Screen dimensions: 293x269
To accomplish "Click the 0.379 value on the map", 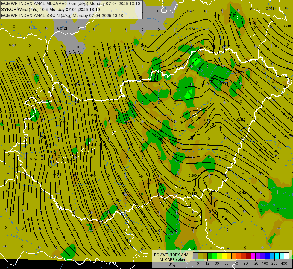I will [190, 29].
